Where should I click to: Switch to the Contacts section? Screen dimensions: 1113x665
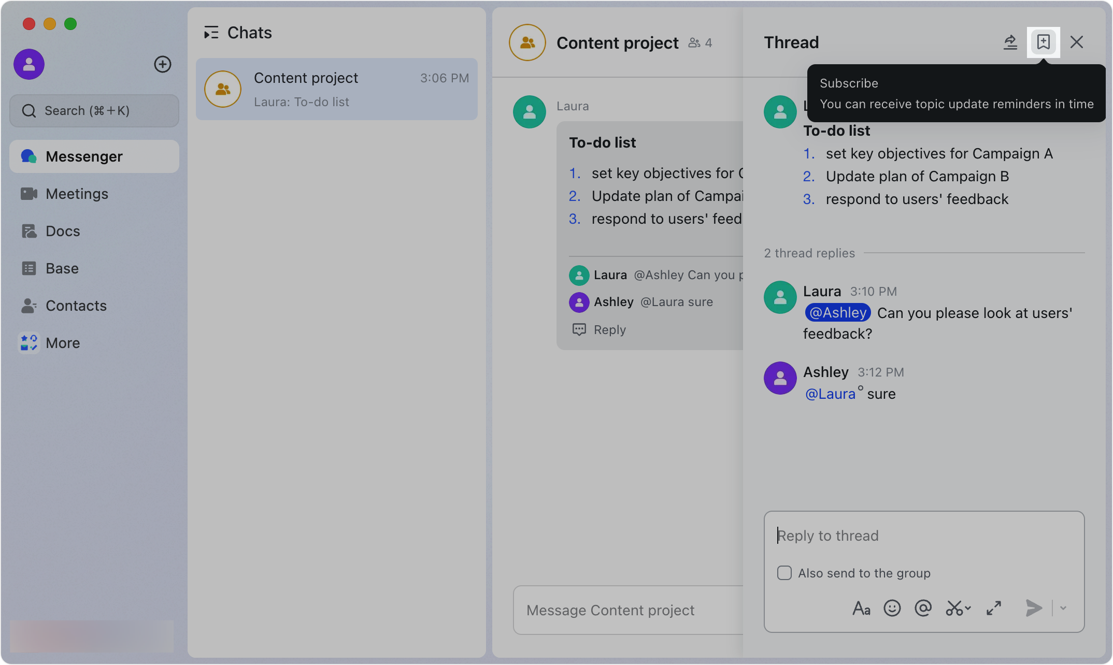tap(76, 306)
